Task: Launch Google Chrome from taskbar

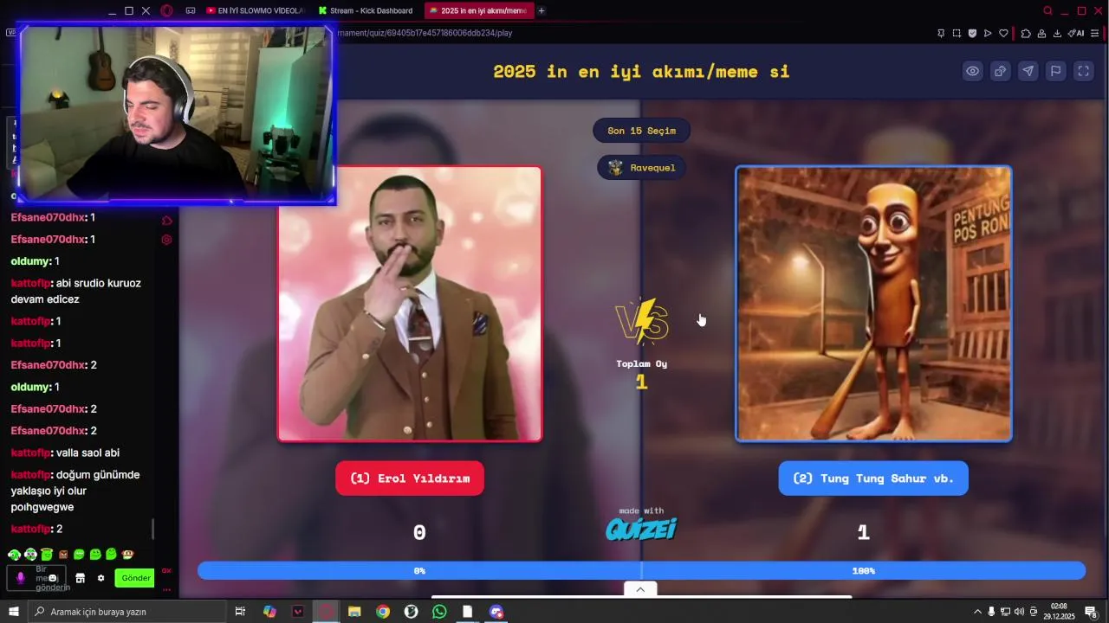Action: [383, 612]
